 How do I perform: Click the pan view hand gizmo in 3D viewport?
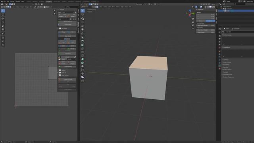coord(193,22)
